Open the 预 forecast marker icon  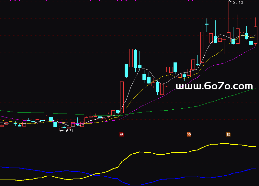click(189, 134)
